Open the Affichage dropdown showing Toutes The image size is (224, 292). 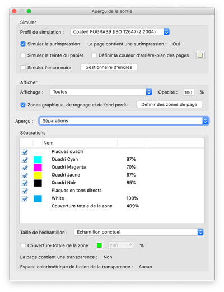click(x=101, y=92)
